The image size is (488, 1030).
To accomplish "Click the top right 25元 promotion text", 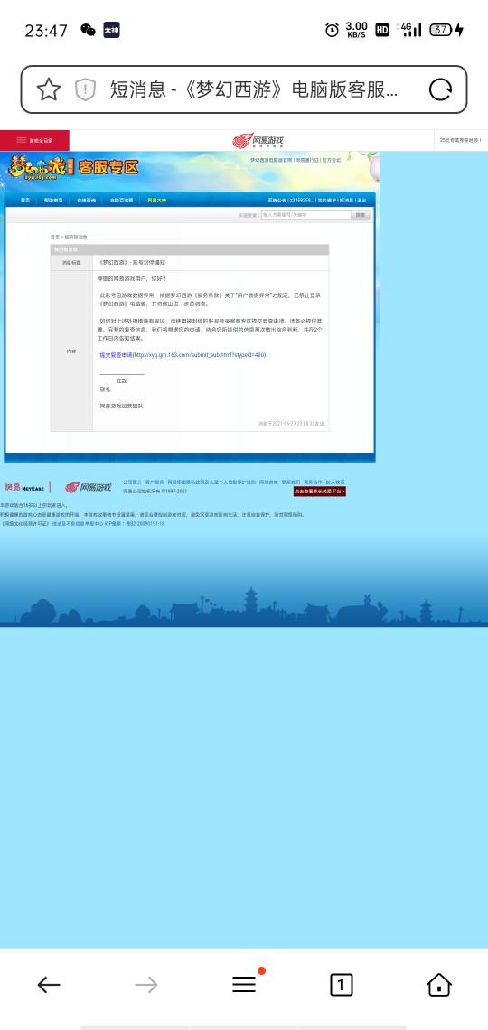I will coord(460,141).
